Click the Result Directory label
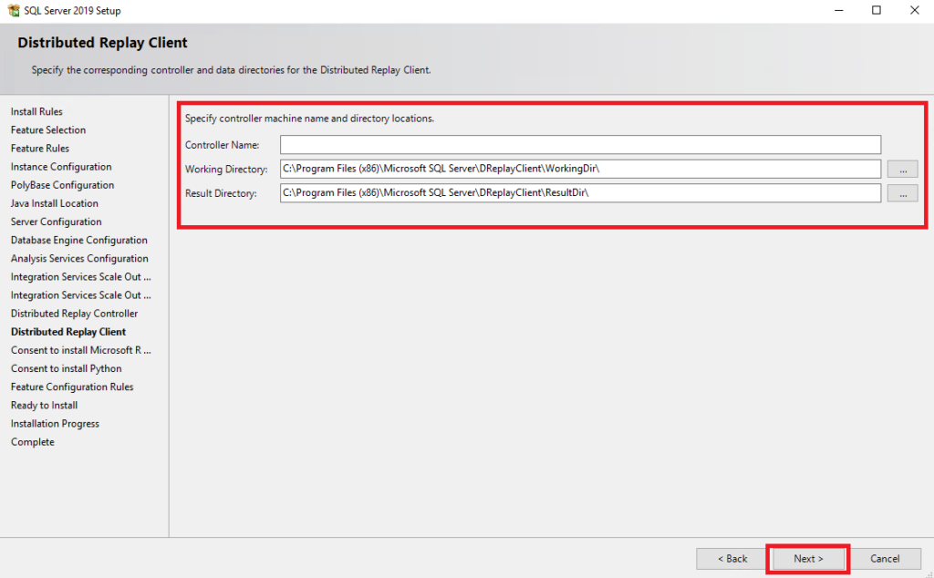Viewport: 934px width, 578px height. [221, 193]
